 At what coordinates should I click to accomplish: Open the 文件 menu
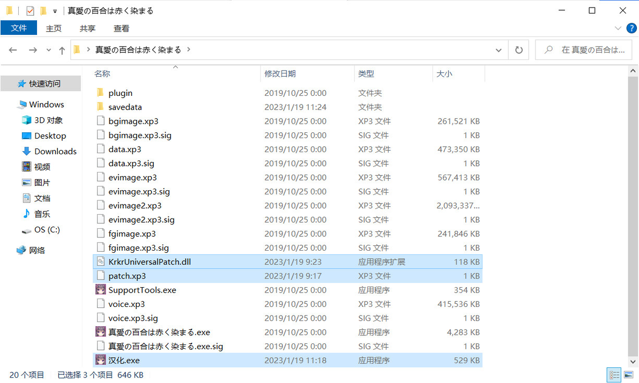coord(19,28)
